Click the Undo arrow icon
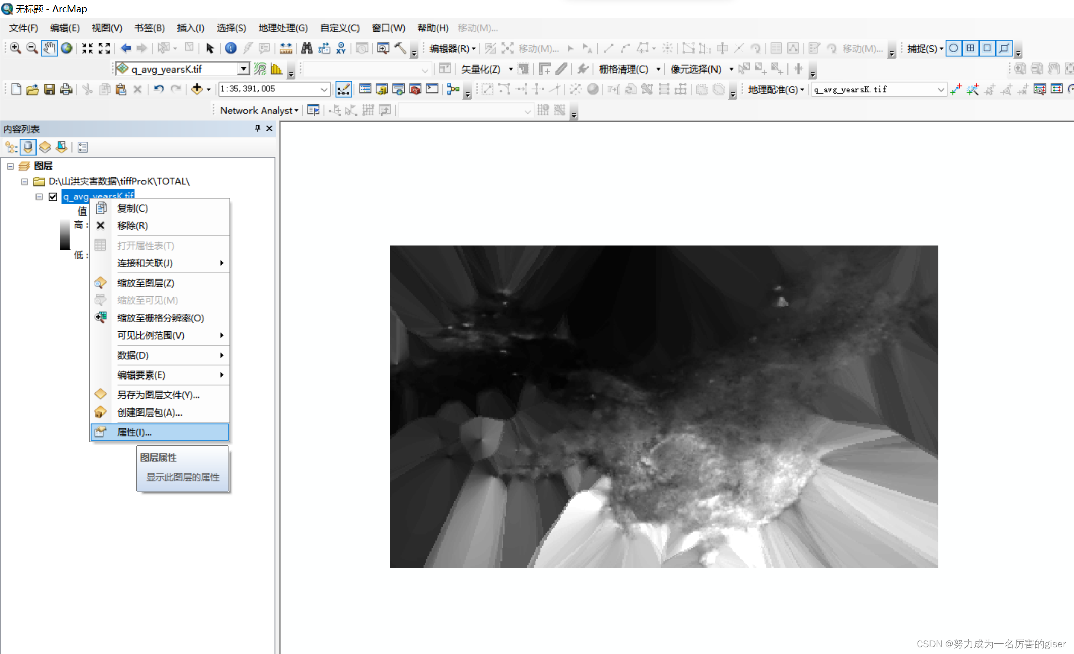The height and width of the screenshot is (654, 1074). click(x=159, y=89)
